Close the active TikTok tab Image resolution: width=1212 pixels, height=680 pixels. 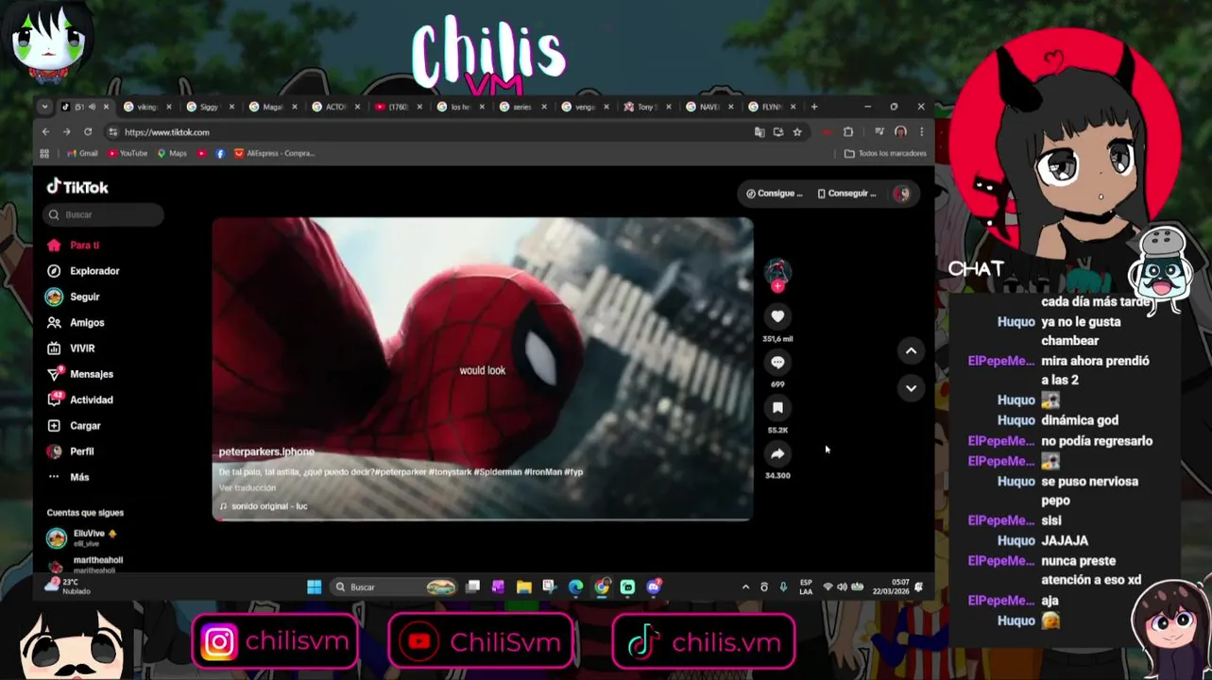coord(106,107)
